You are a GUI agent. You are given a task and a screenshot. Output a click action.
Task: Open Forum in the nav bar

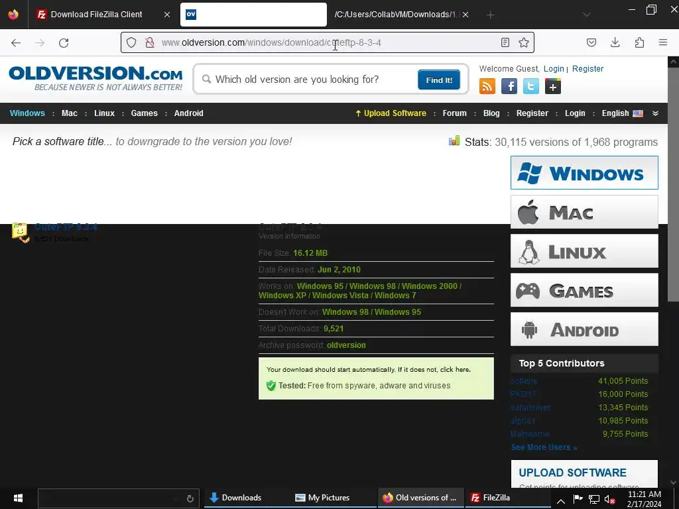coord(454,113)
